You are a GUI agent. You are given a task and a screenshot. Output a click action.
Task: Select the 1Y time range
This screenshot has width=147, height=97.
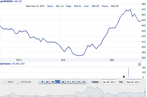[68, 82]
